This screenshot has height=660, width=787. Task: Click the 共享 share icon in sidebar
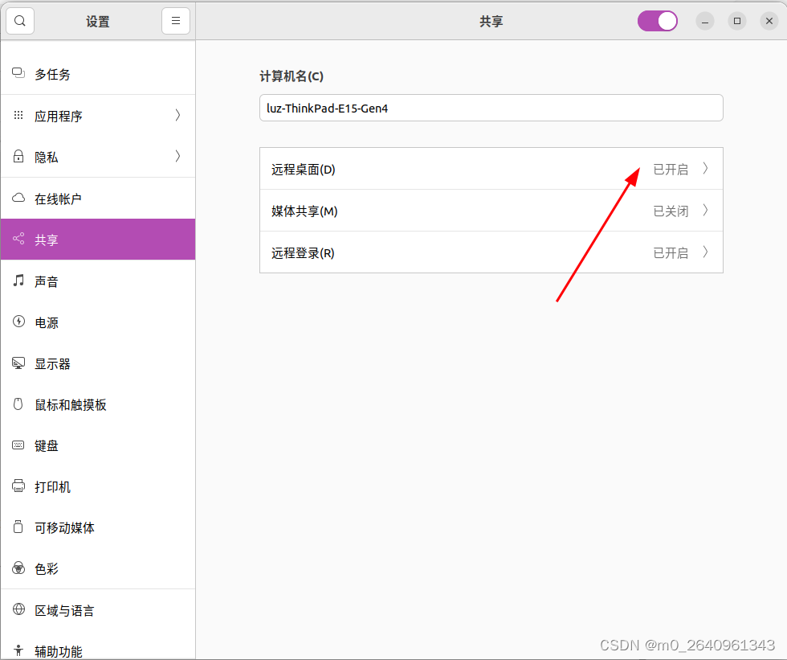[x=18, y=239]
